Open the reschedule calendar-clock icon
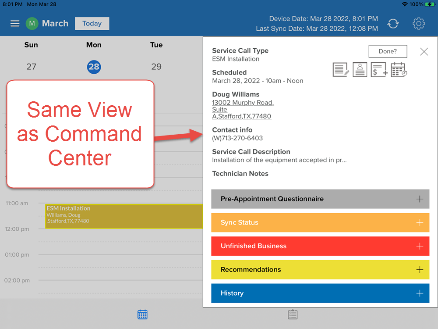The width and height of the screenshot is (438, 329). pyautogui.click(x=399, y=70)
